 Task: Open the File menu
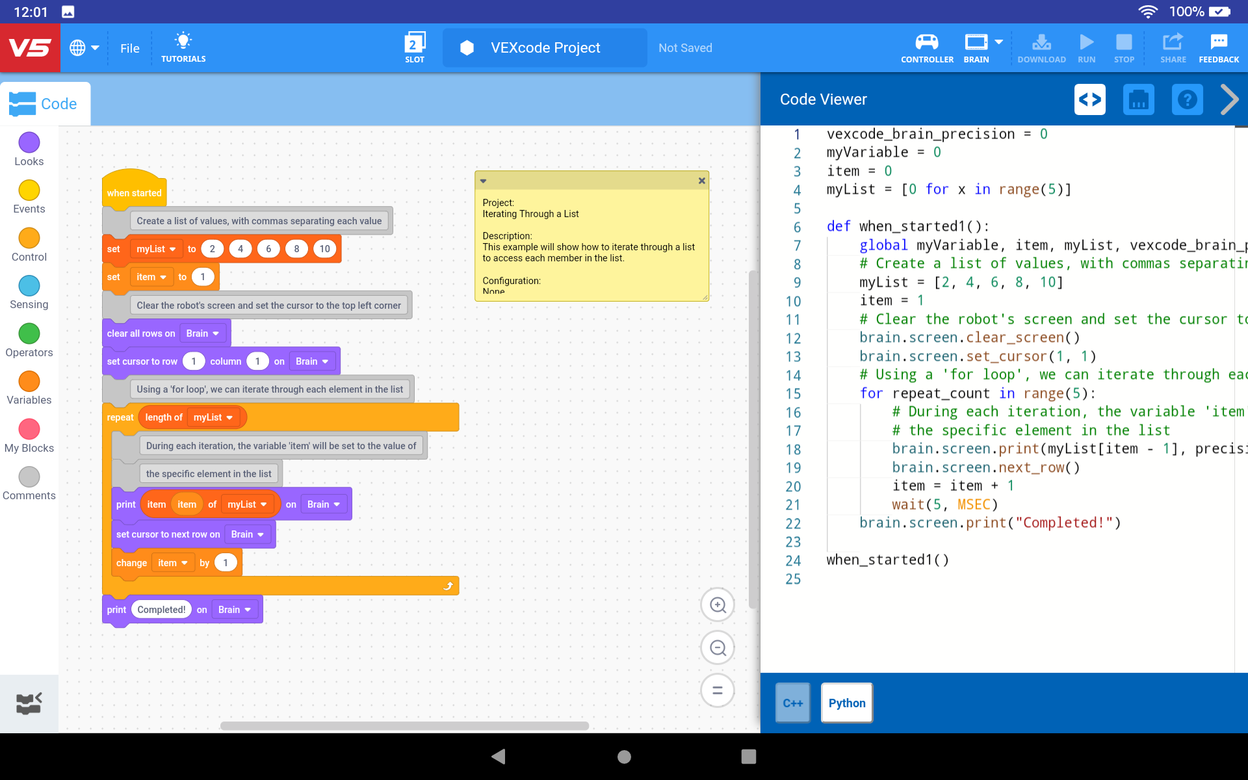(130, 47)
